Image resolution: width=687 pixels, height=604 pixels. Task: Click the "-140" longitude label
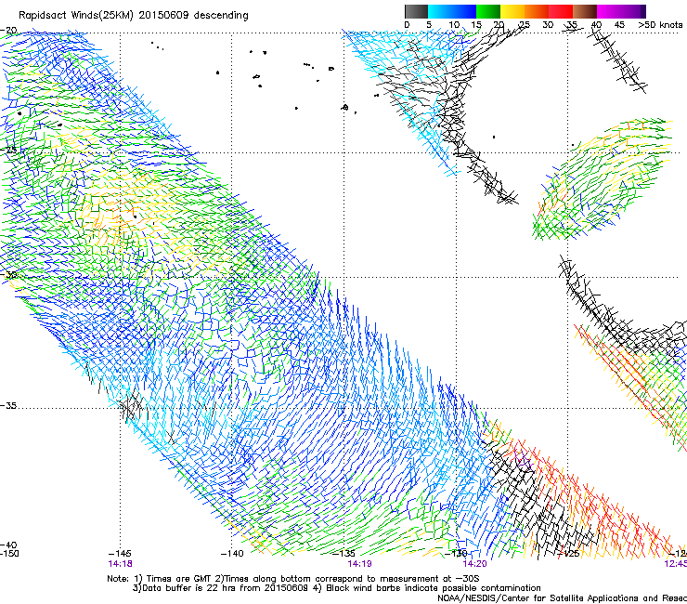(x=232, y=554)
